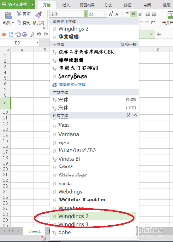Select cloud font 华康龙门石碑W9

tap(94, 68)
